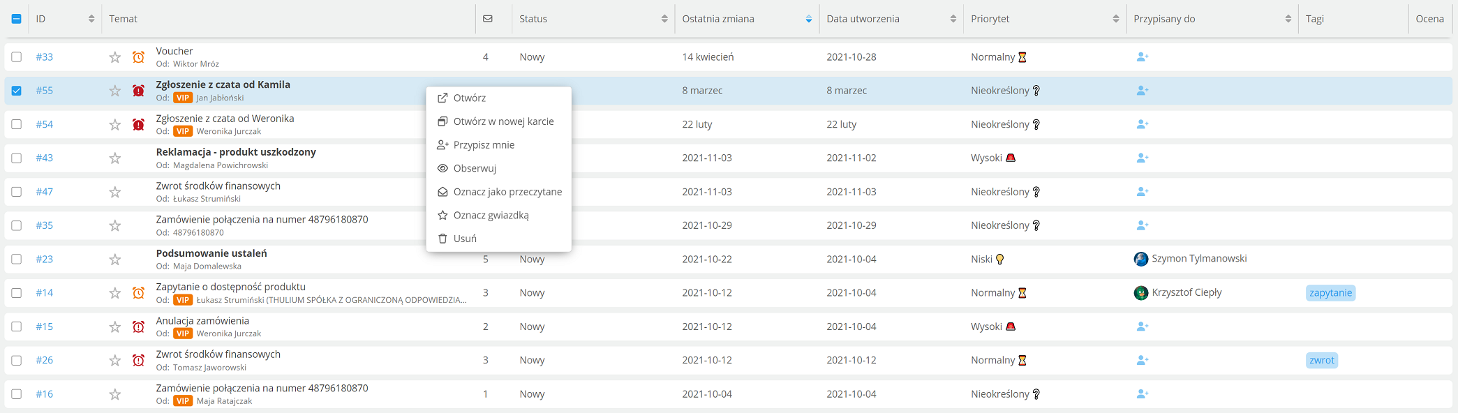The image size is (1458, 413).
Task: Star ticket #16 phone order
Action: pyautogui.click(x=115, y=394)
